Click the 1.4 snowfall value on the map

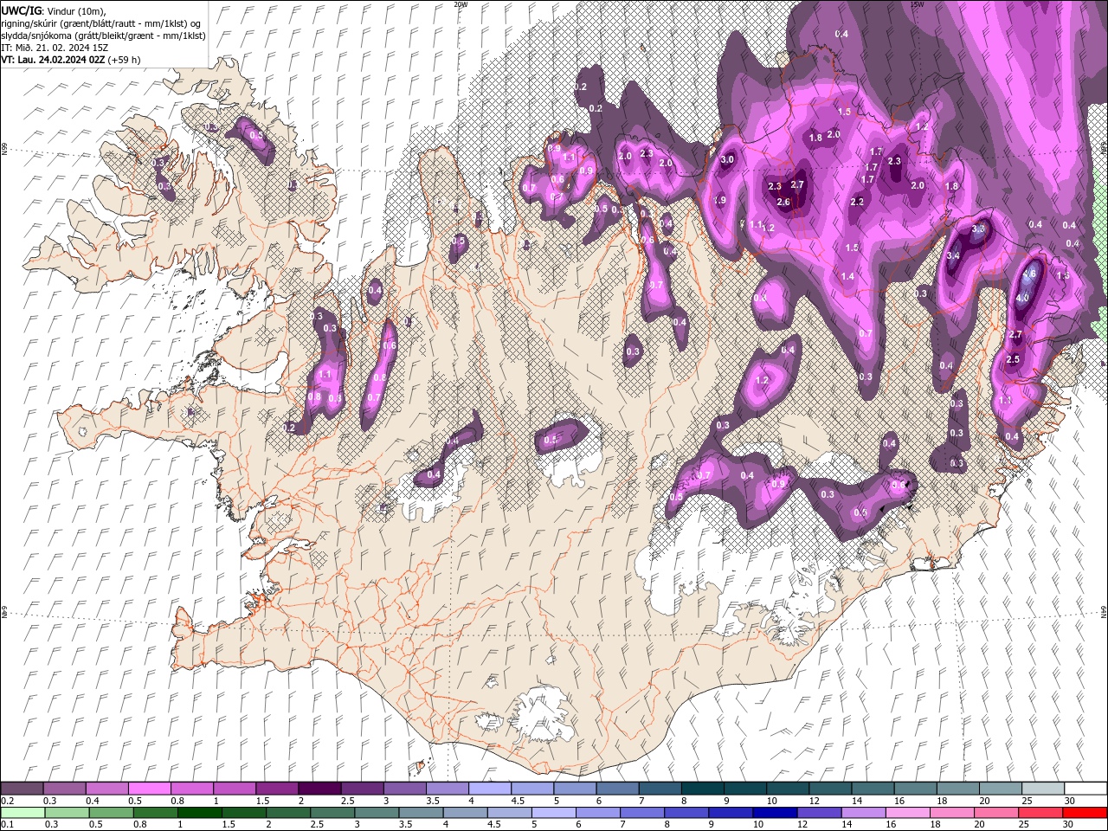[847, 276]
